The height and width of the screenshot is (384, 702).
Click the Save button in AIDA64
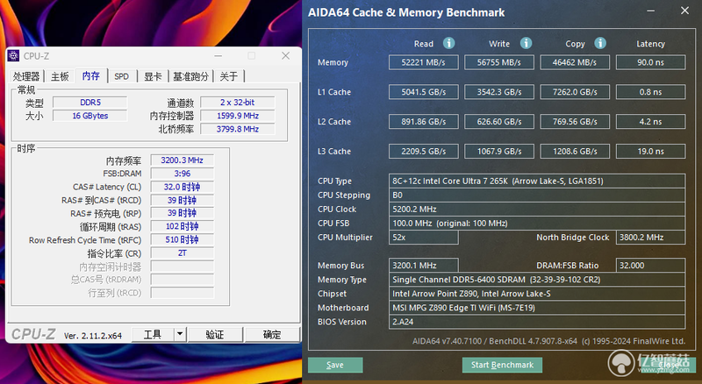[335, 365]
